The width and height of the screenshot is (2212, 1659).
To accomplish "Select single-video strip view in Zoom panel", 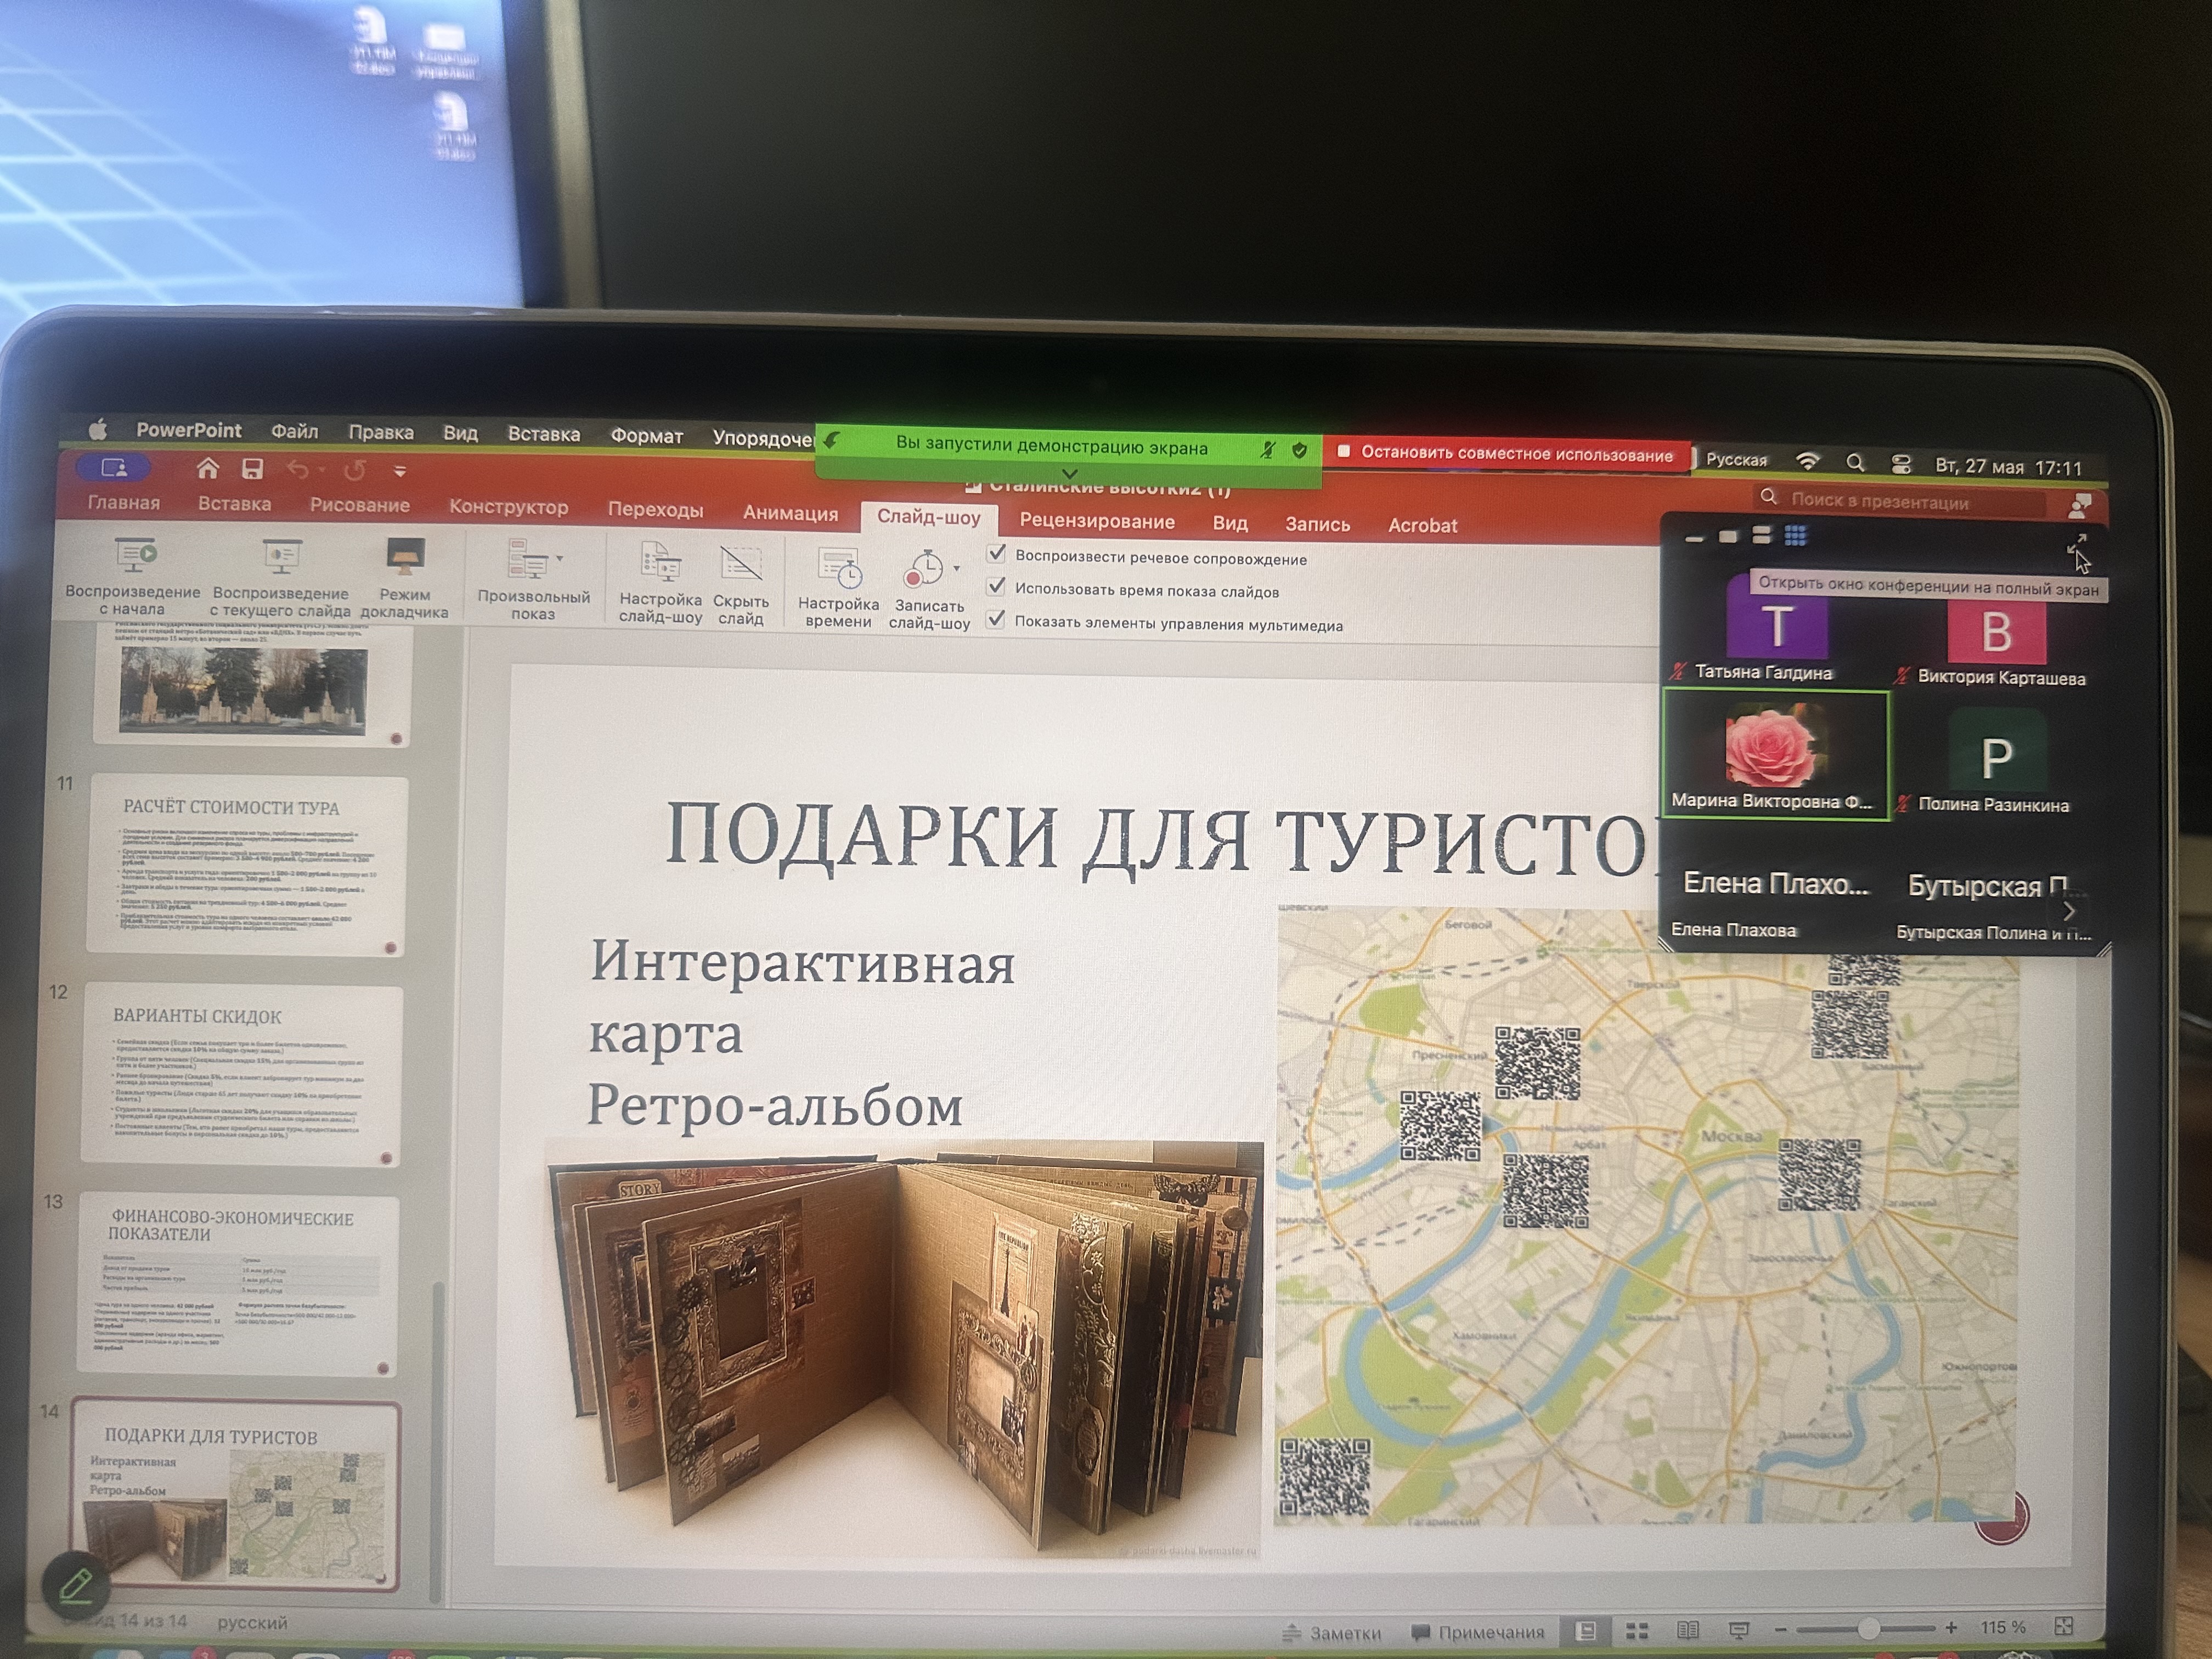I will tap(1728, 537).
